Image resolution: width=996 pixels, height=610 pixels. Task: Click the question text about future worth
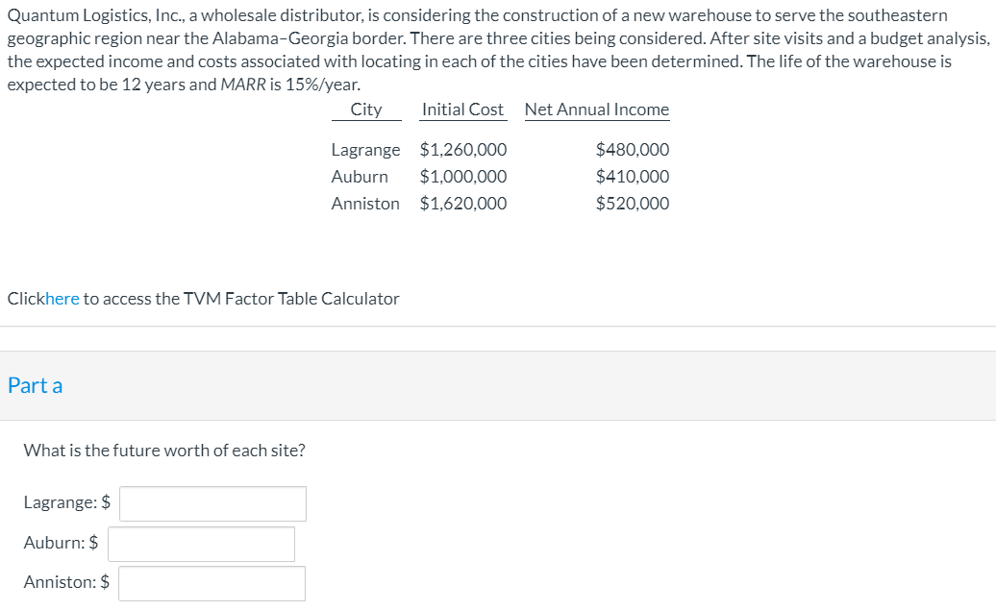(164, 450)
